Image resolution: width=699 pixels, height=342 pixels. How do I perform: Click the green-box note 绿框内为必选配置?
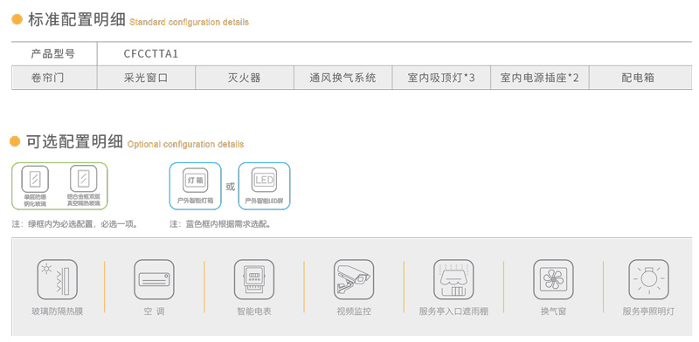75,224
